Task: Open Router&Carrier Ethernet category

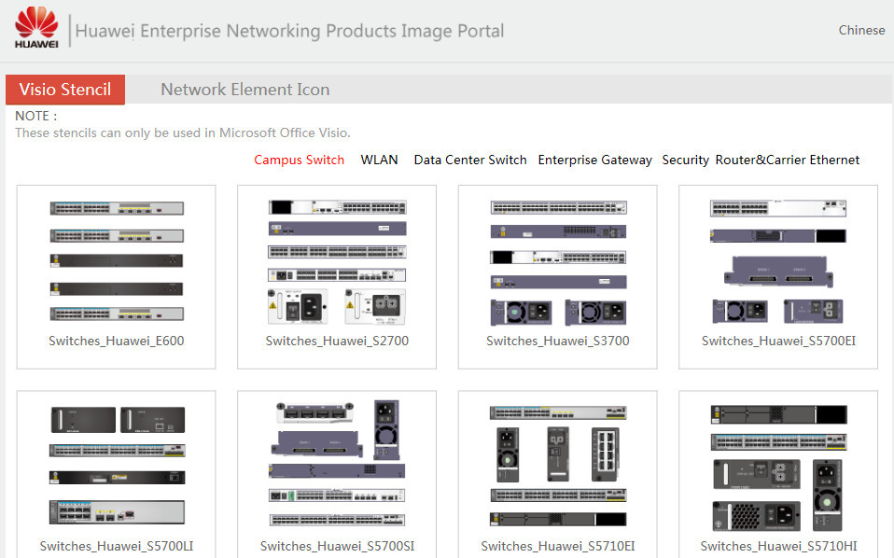Action: click(x=788, y=160)
